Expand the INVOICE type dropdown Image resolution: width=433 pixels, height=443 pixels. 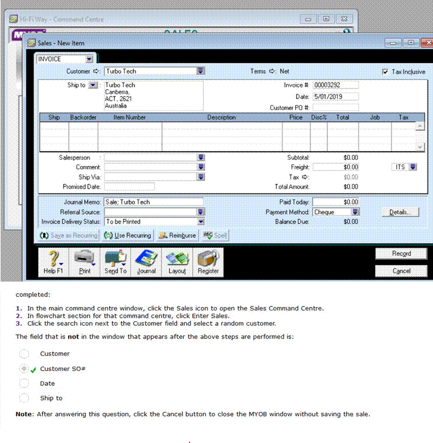90,59
